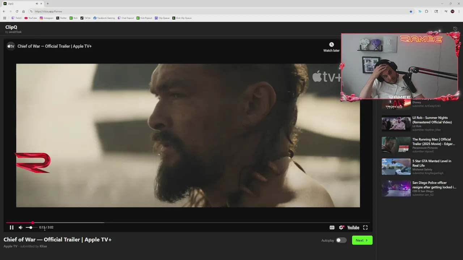Open the Kick bookmark
Viewport: 463px width, 260px height.
tap(73, 18)
